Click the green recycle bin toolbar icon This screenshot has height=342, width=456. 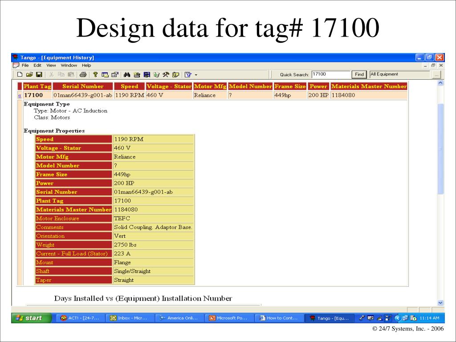[156, 74]
